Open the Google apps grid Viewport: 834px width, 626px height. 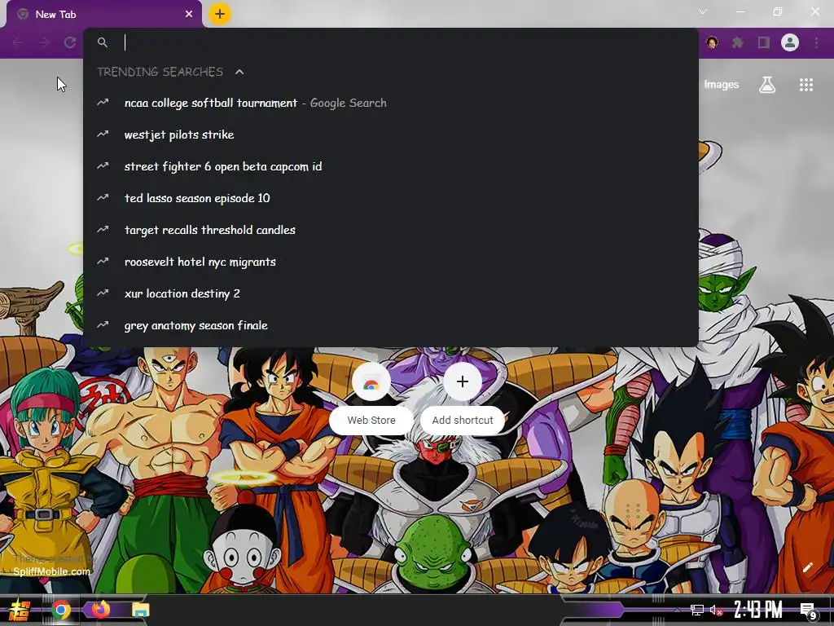[x=805, y=85]
